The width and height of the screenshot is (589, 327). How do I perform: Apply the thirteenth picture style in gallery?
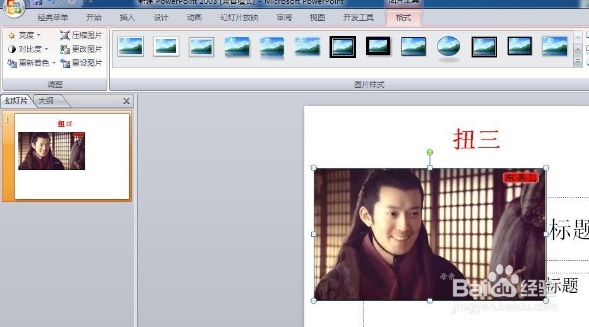[555, 47]
